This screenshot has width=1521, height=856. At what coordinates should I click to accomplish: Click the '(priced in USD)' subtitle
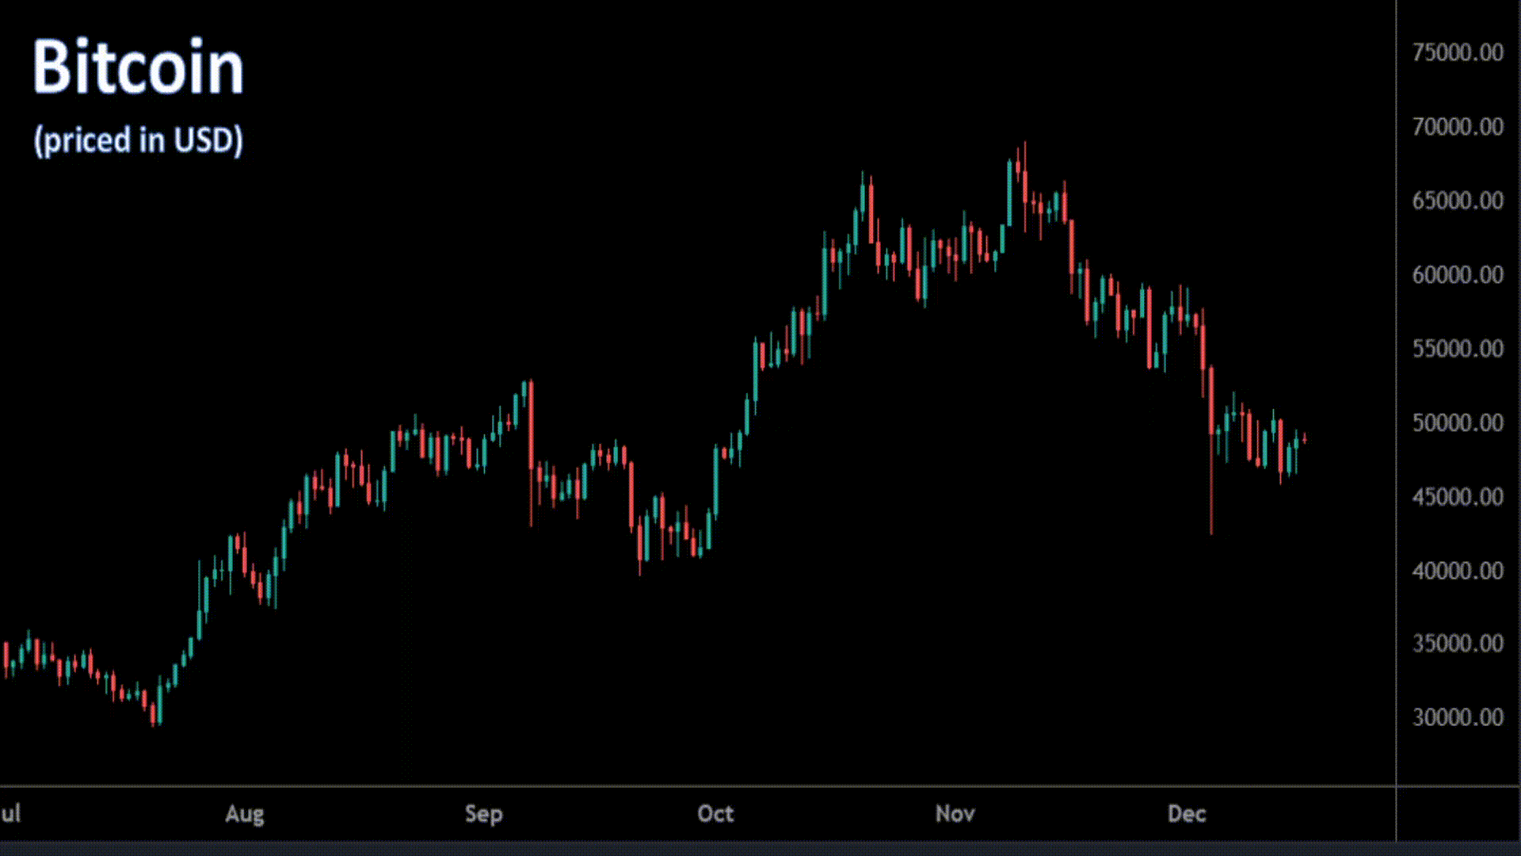pyautogui.click(x=138, y=140)
